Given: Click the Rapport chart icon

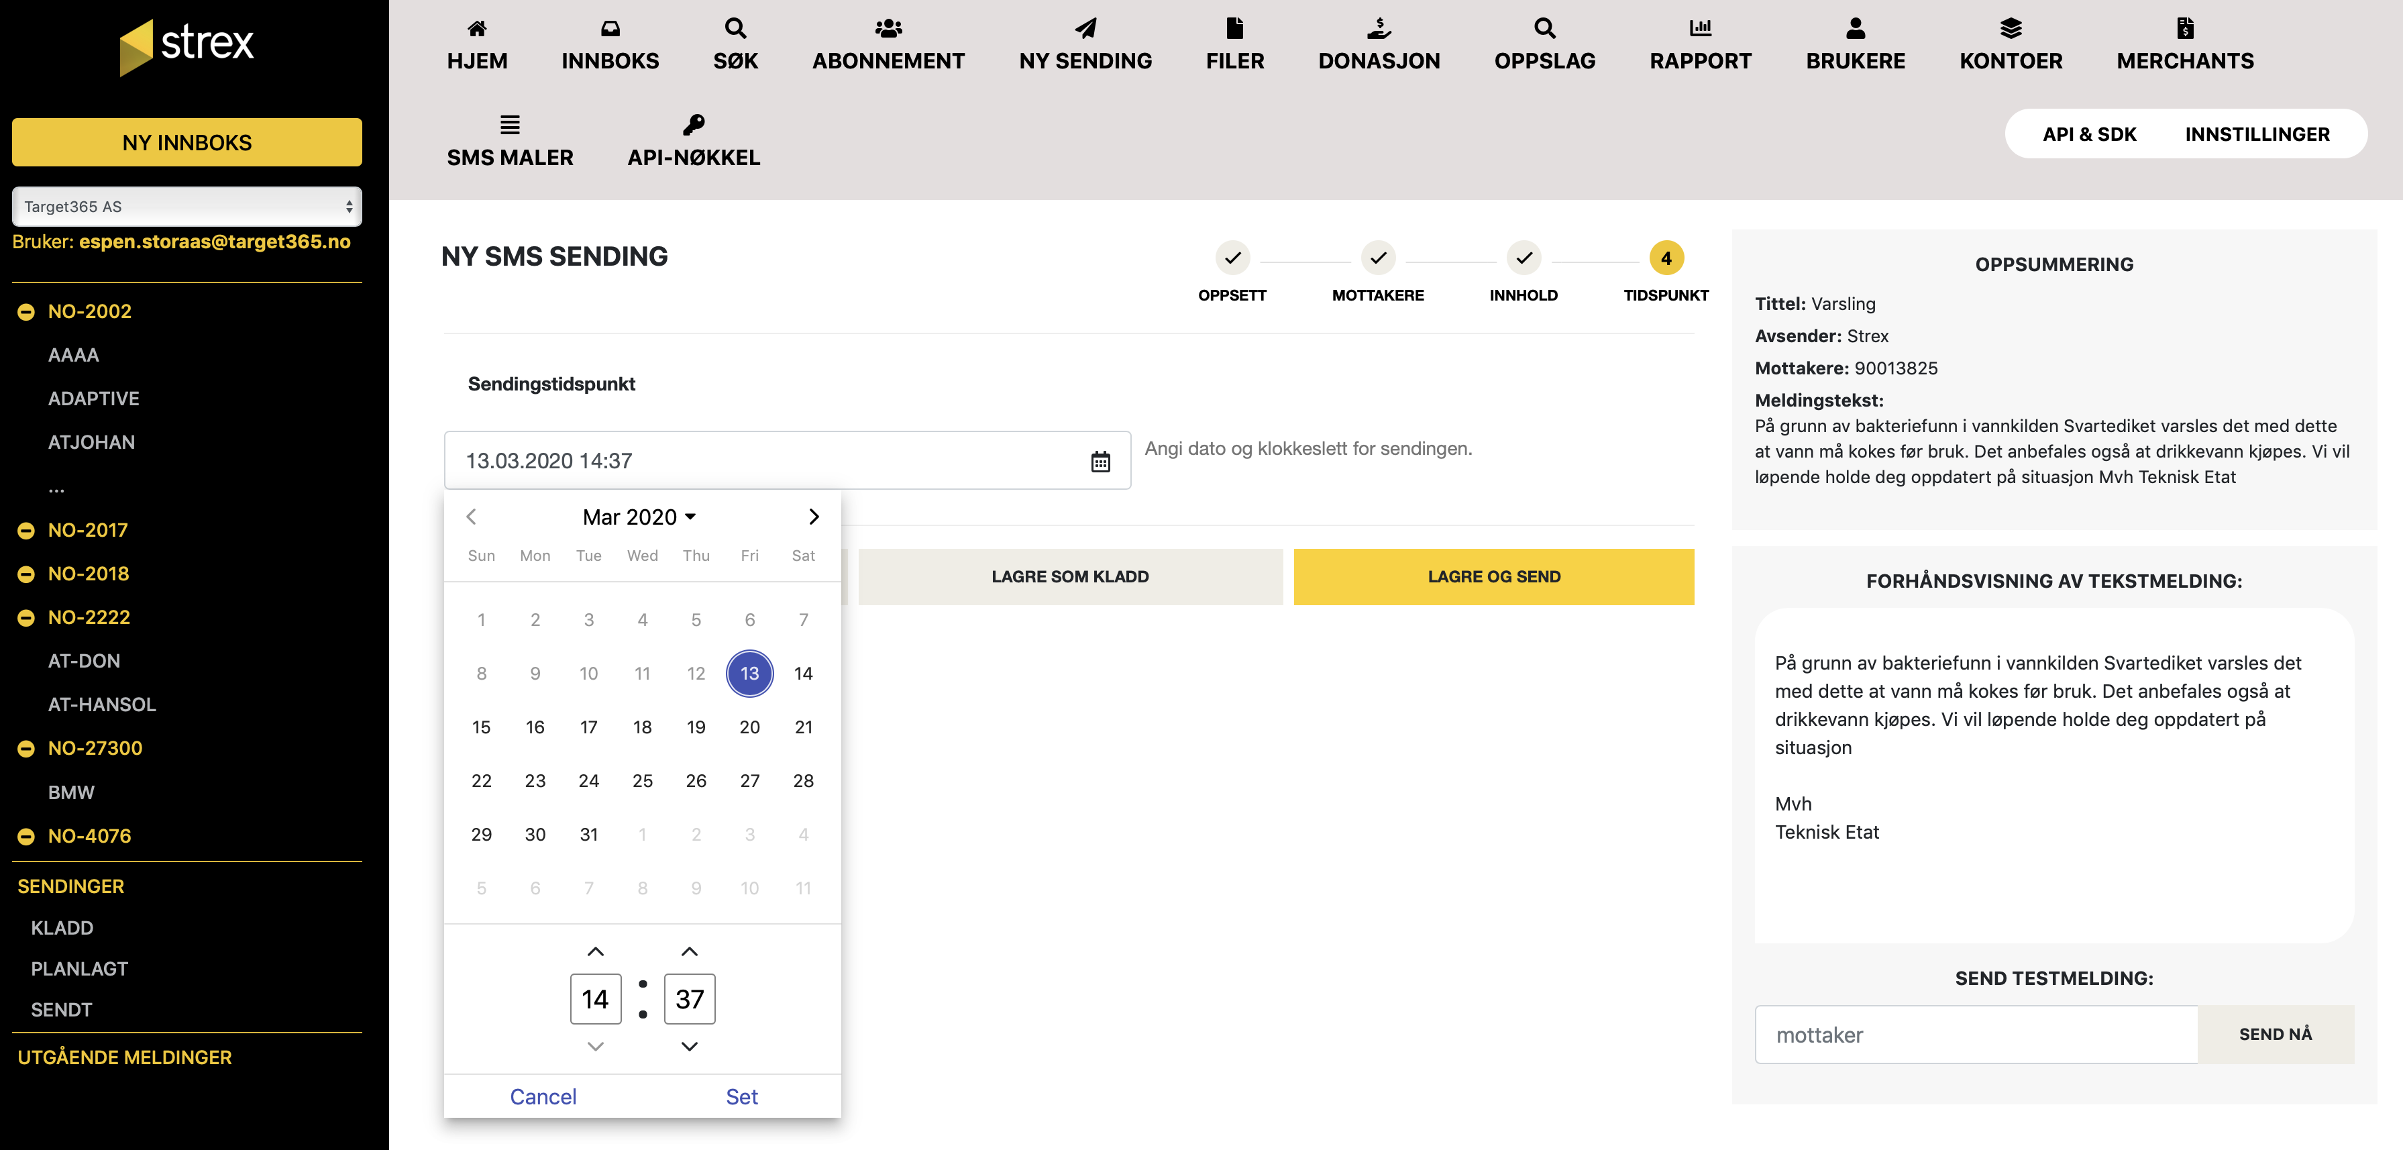Looking at the screenshot, I should pyautogui.click(x=1700, y=28).
